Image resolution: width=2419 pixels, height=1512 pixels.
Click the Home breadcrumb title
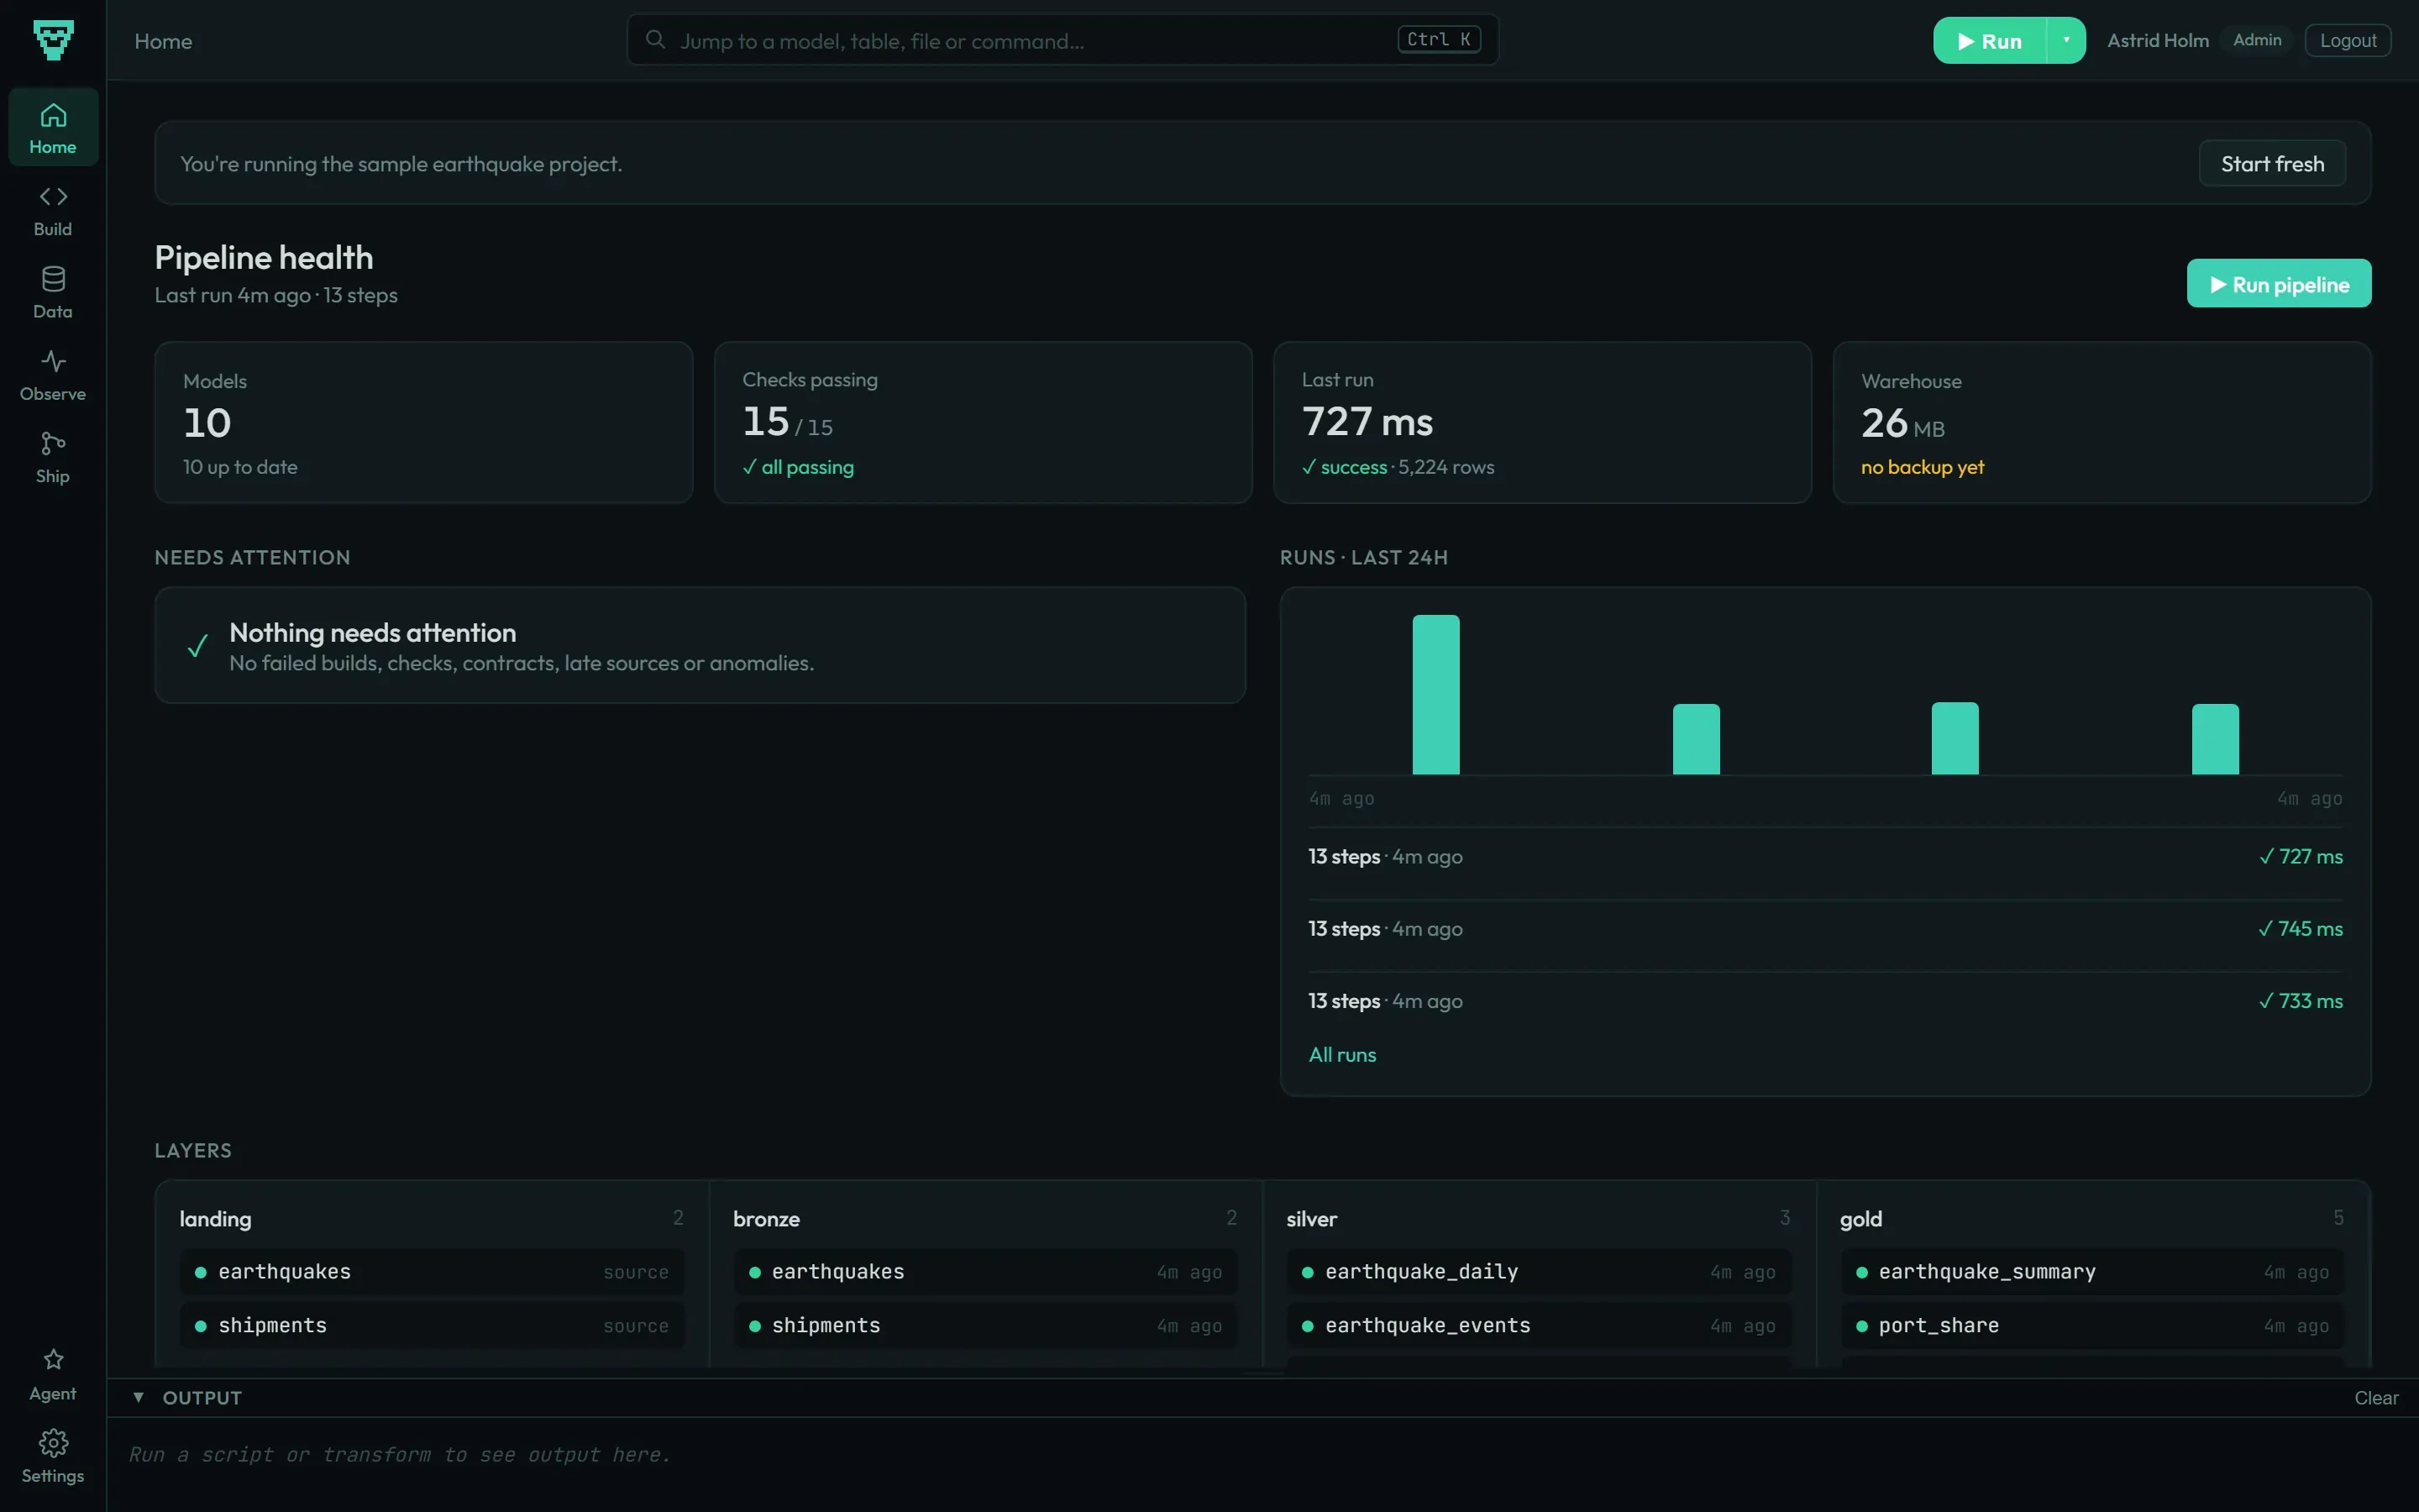[x=163, y=41]
